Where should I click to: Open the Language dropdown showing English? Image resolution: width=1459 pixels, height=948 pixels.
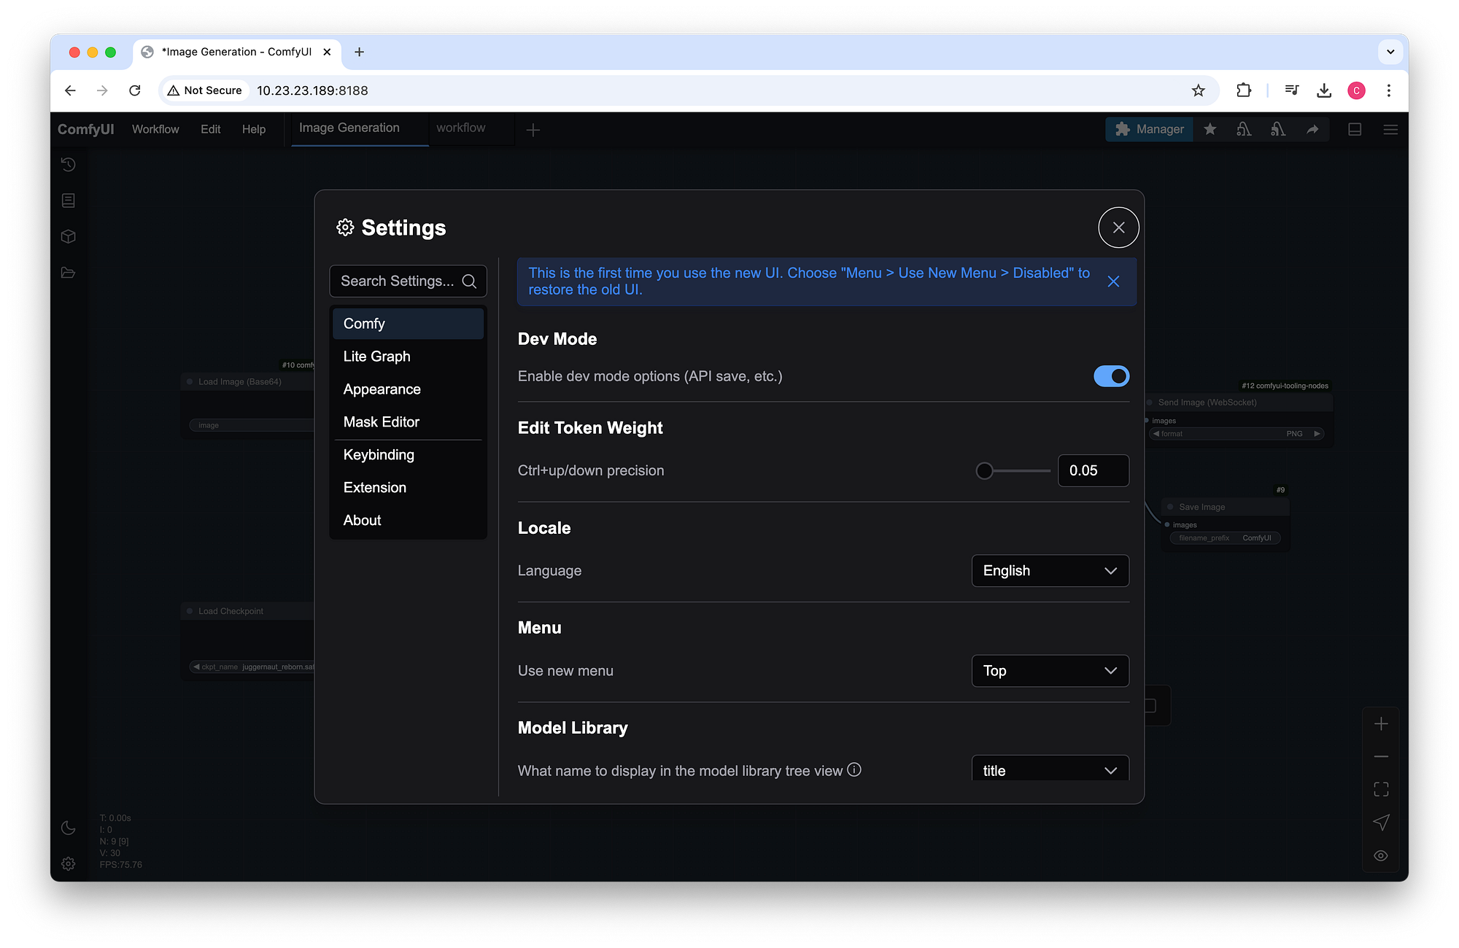pyautogui.click(x=1050, y=571)
